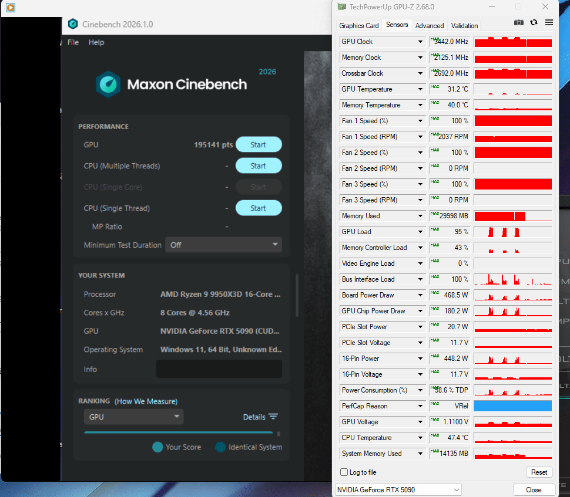570x497 pixels.
Task: Open the Ranking GPU category dropdown
Action: pyautogui.click(x=134, y=417)
